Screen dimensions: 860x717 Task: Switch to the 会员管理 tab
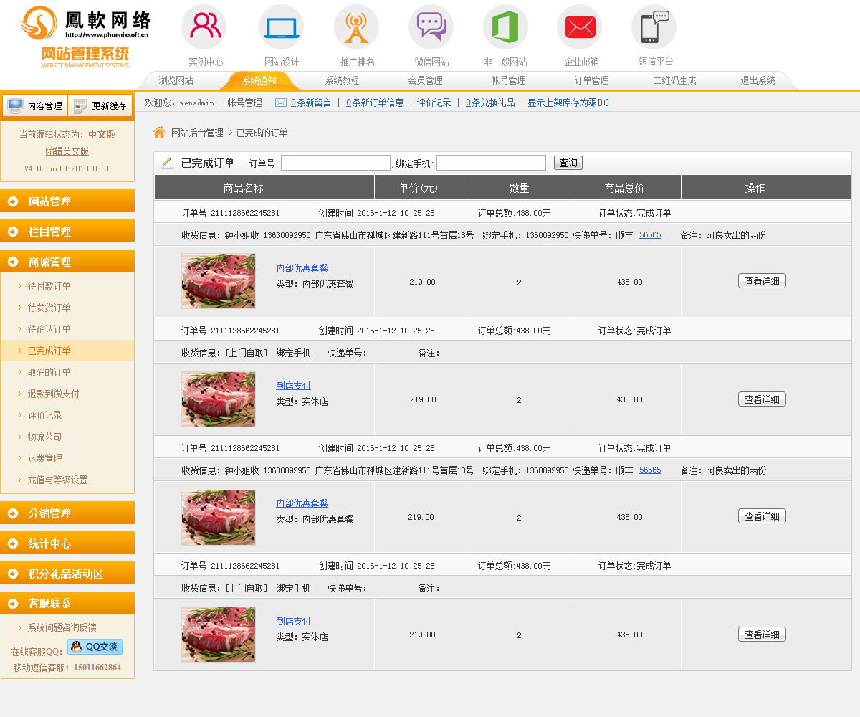click(425, 81)
